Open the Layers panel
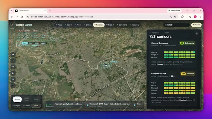 [26, 106]
